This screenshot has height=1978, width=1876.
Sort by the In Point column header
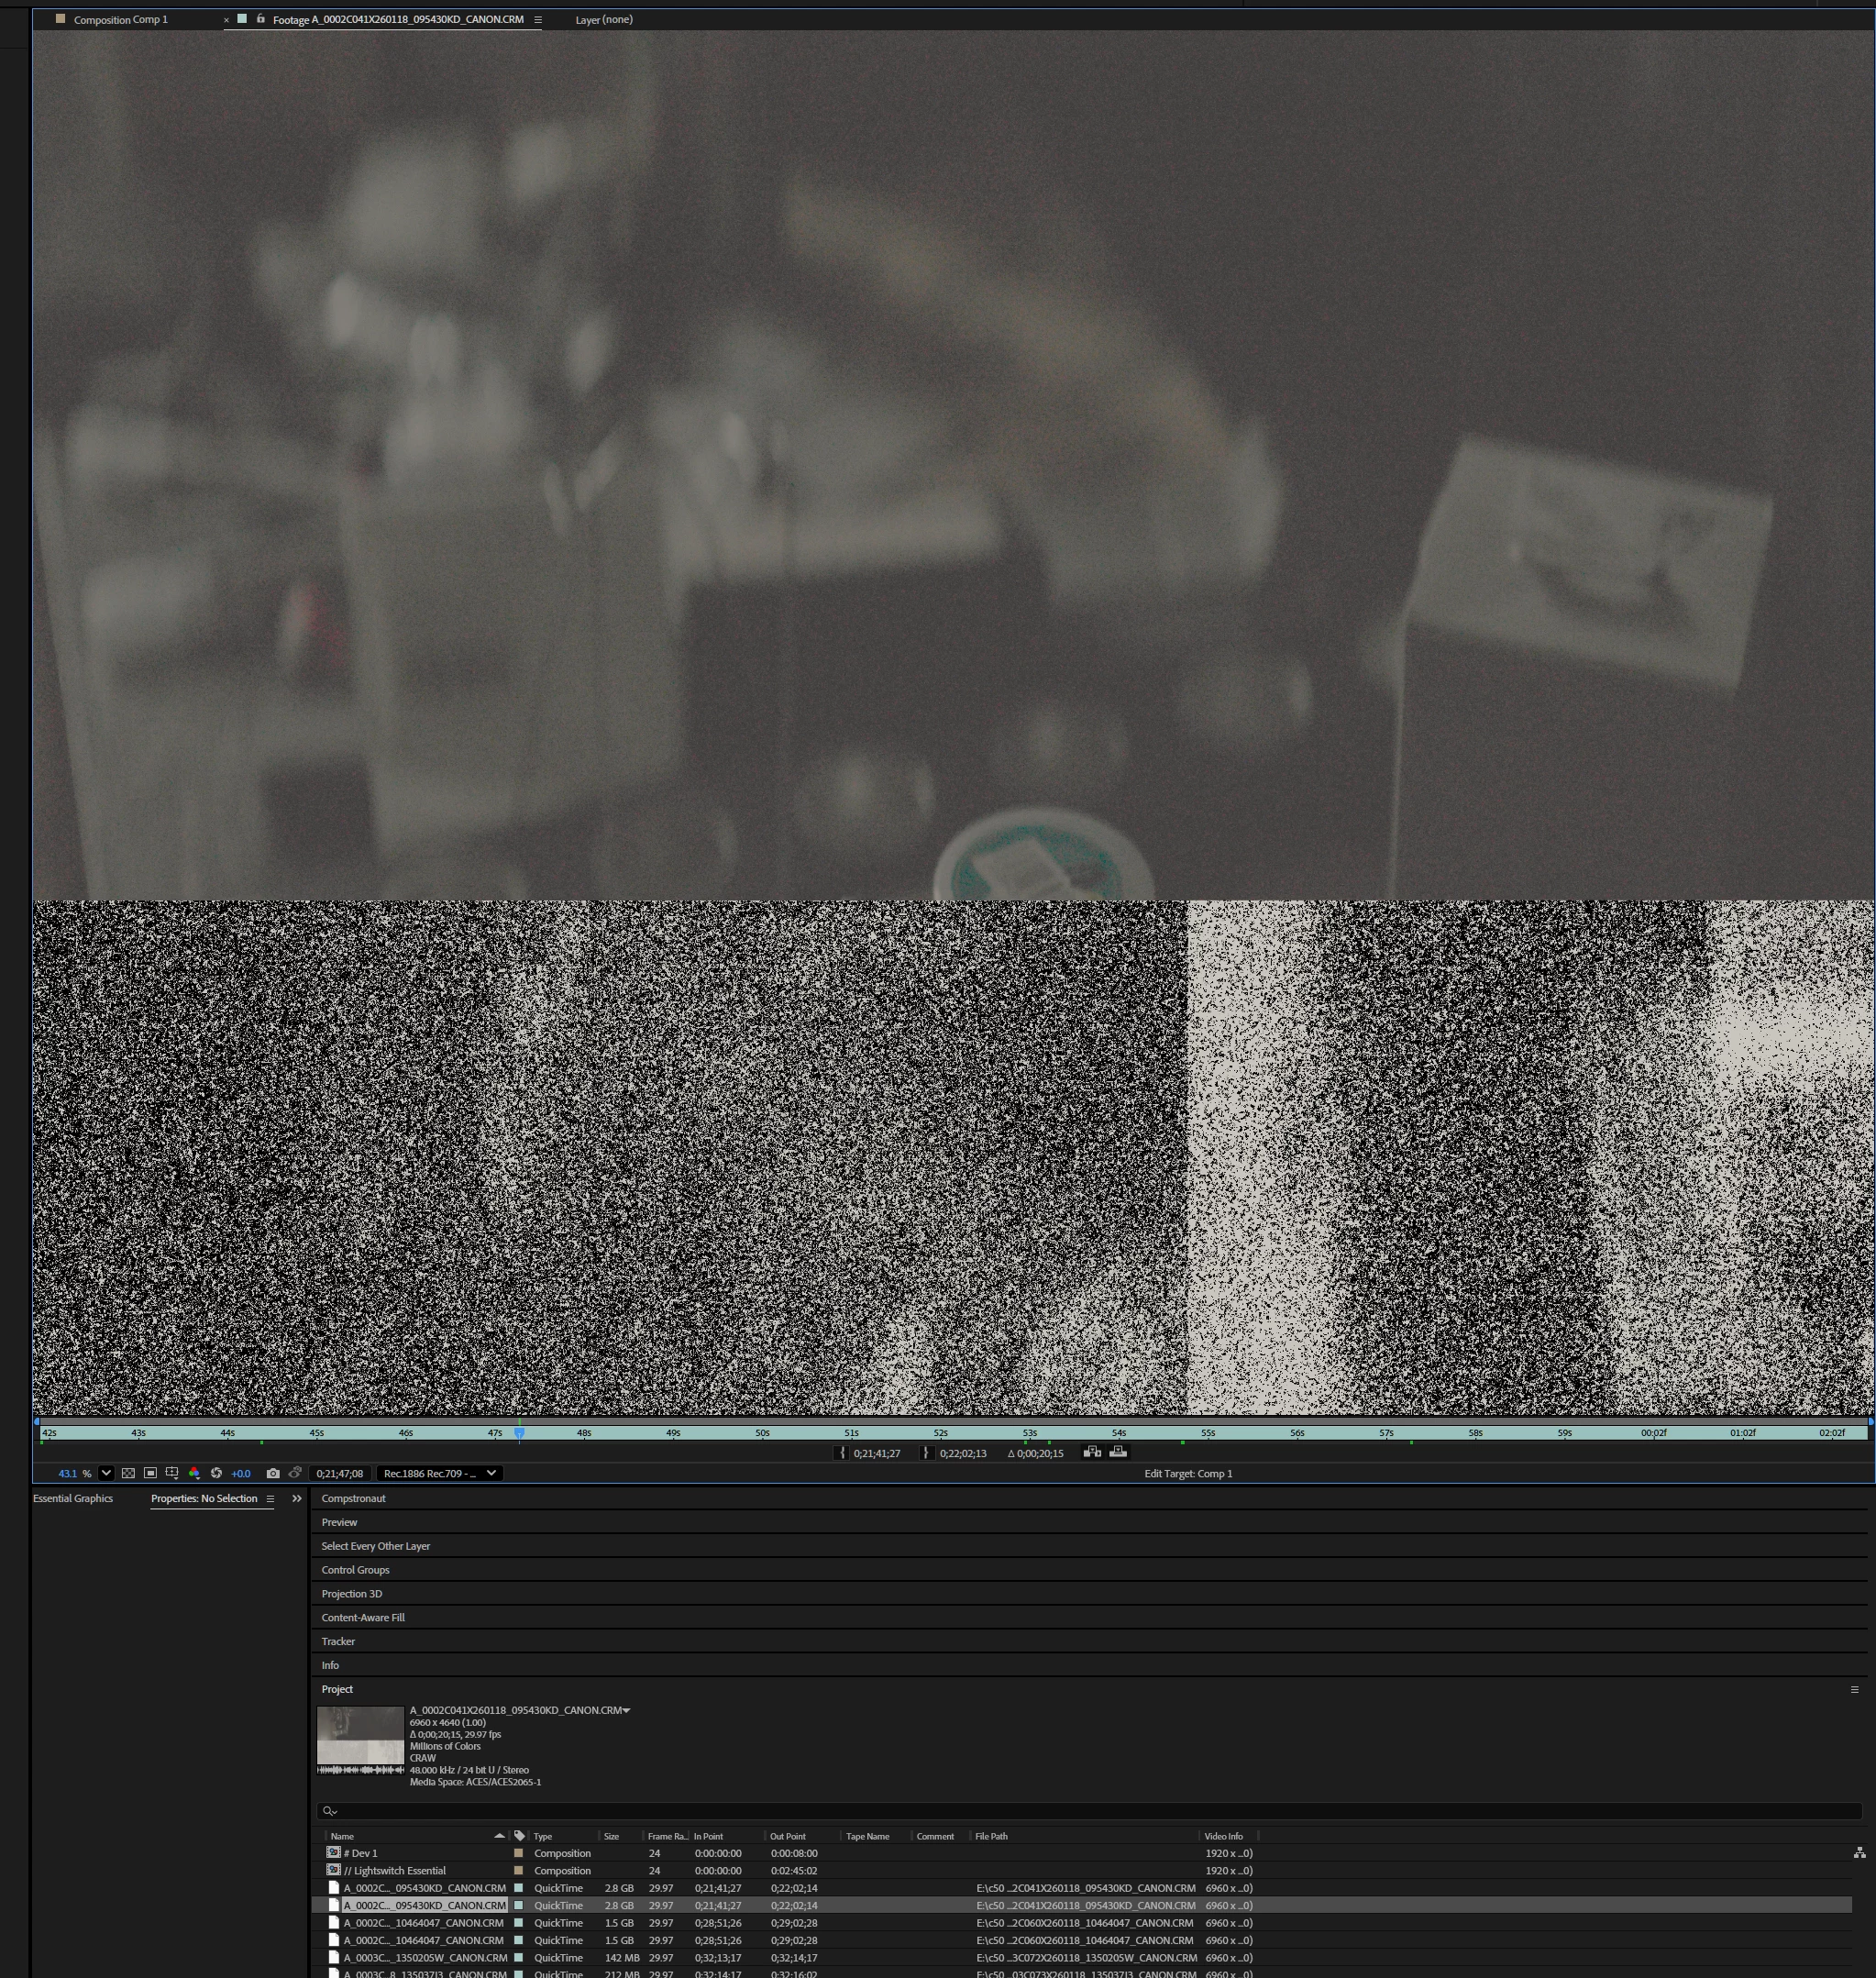tap(708, 1836)
